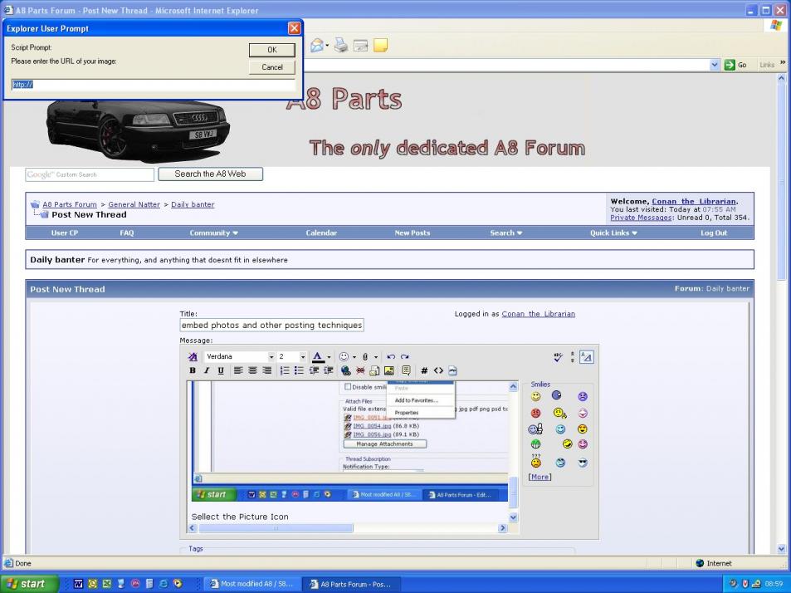This screenshot has height=593, width=791.
Task: Open New Posts in navbar
Action: tap(413, 233)
